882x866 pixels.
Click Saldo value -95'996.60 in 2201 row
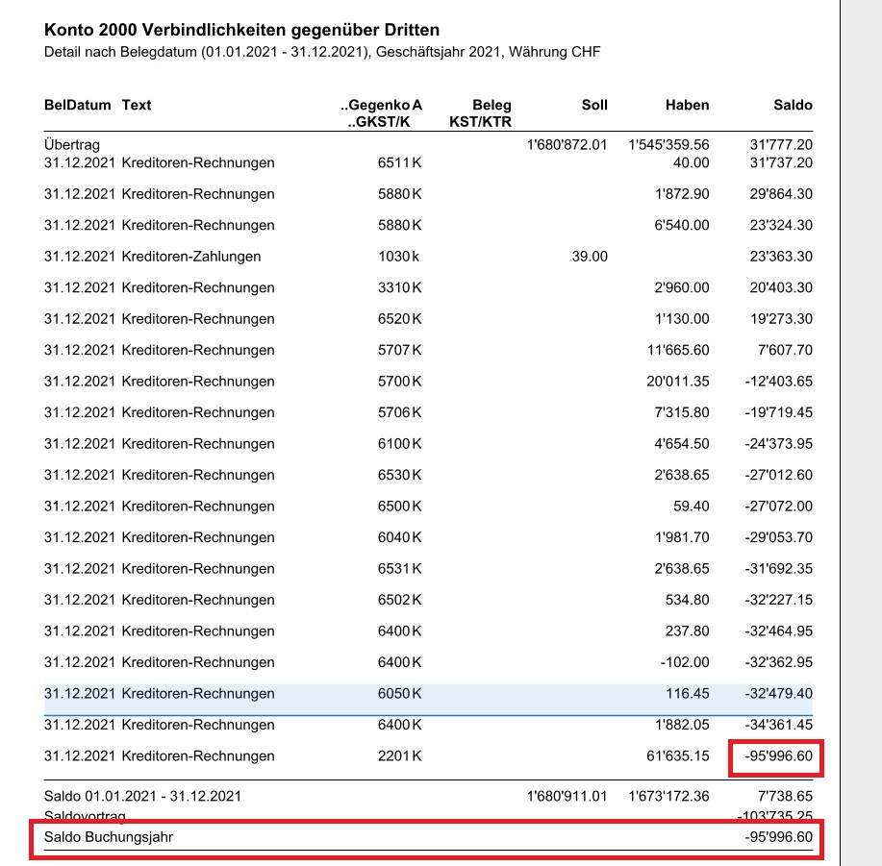[x=779, y=756]
